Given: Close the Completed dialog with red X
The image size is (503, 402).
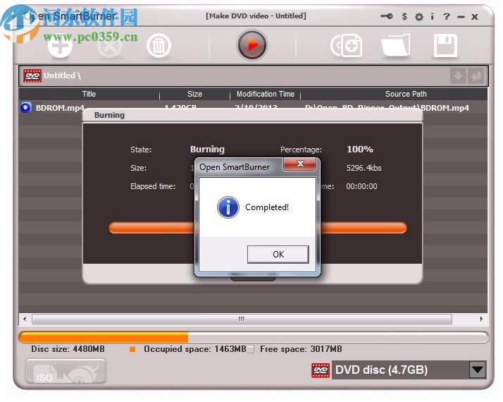Looking at the screenshot, I should pos(300,164).
